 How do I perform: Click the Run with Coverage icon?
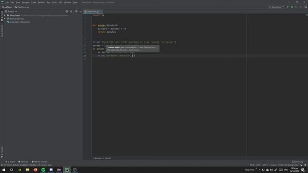tap(296, 7)
